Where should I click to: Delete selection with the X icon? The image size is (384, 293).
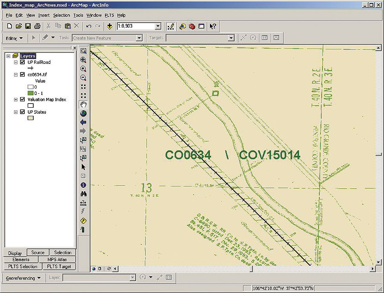click(77, 26)
